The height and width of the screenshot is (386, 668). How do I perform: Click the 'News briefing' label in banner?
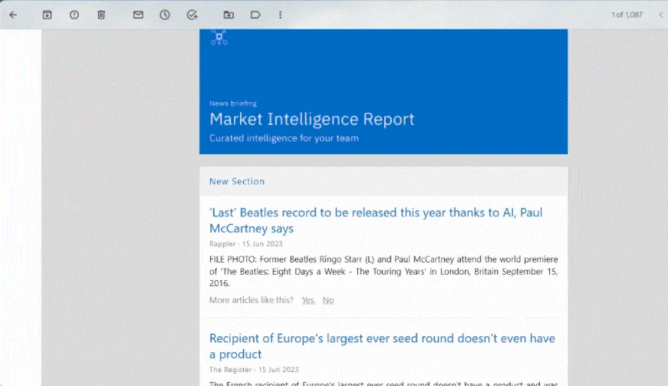tap(233, 103)
